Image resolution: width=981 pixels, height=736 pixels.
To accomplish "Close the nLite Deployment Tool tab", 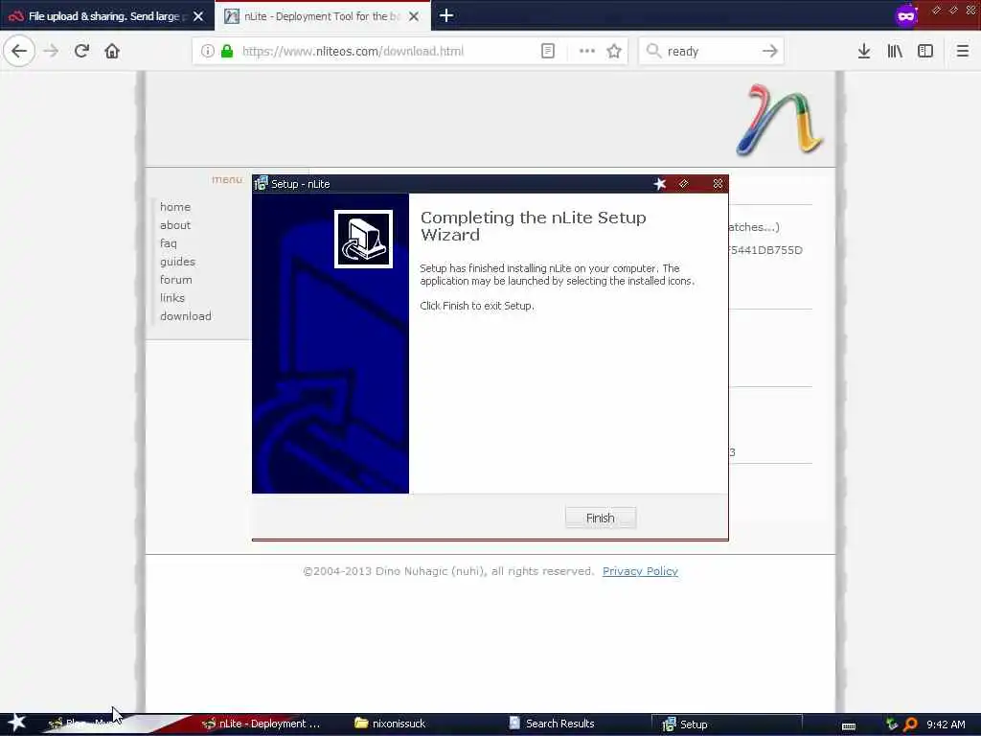I will 414,16.
